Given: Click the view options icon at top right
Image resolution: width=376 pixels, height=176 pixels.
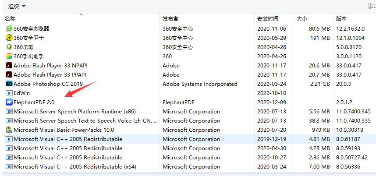Looking at the screenshot, I should pos(372,6).
